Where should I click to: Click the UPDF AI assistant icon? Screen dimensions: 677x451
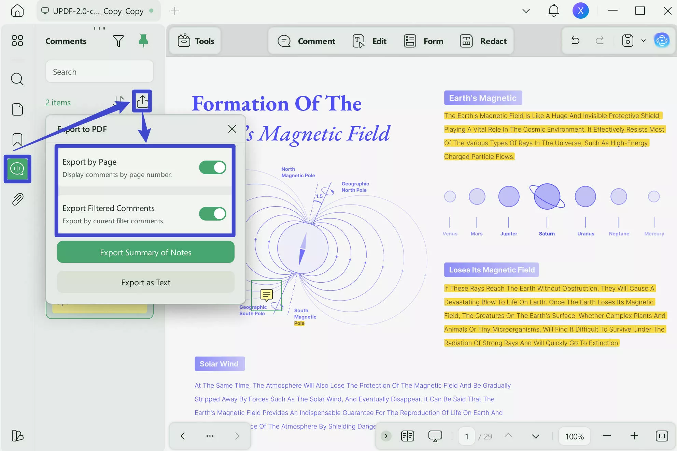click(662, 41)
